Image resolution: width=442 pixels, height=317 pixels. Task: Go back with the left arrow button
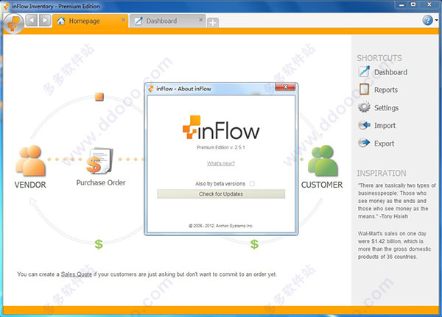32,21
